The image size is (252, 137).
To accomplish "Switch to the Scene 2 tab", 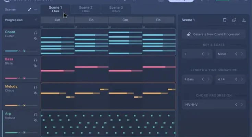I will pos(85,9).
